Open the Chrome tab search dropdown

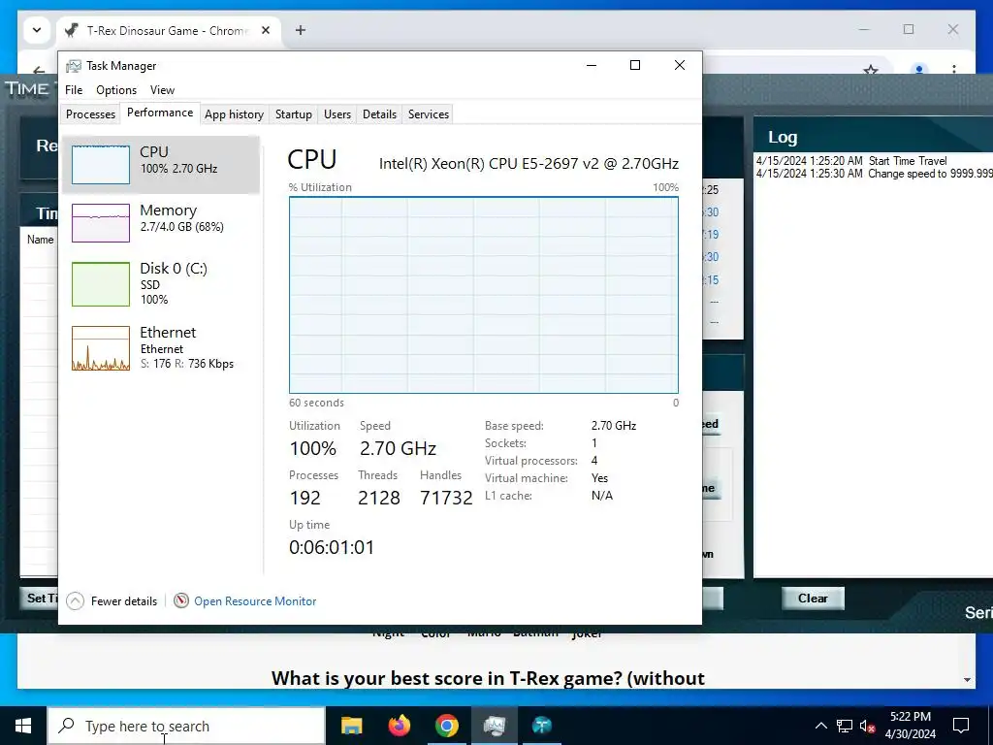(x=37, y=30)
